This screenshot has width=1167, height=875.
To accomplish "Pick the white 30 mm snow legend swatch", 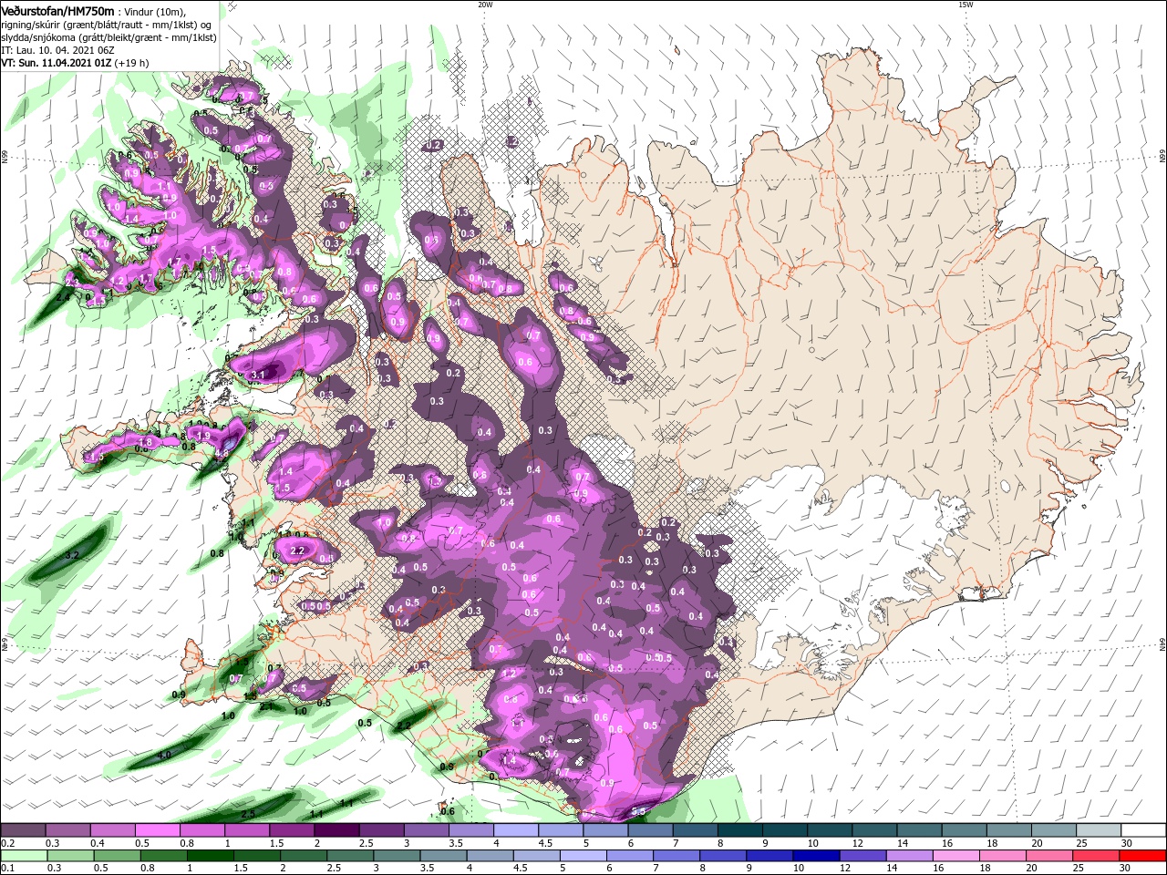I will (1143, 830).
